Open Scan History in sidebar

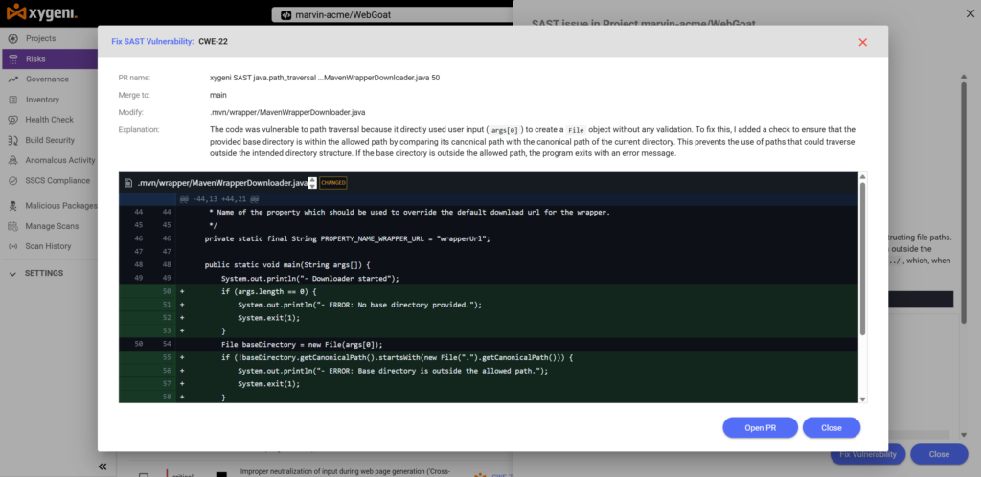tap(48, 246)
